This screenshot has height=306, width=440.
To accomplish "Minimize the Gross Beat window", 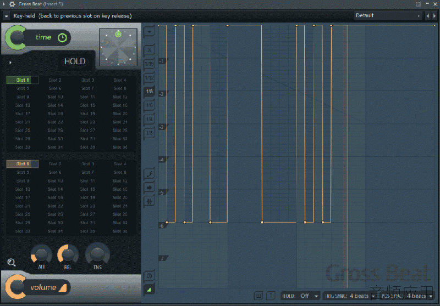I will point(427,4).
